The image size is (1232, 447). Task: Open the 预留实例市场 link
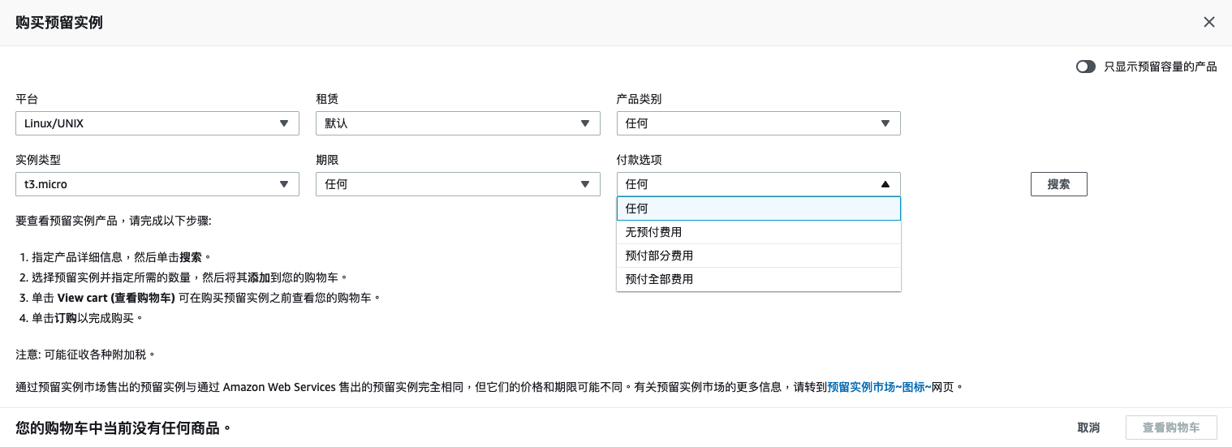coord(878,387)
